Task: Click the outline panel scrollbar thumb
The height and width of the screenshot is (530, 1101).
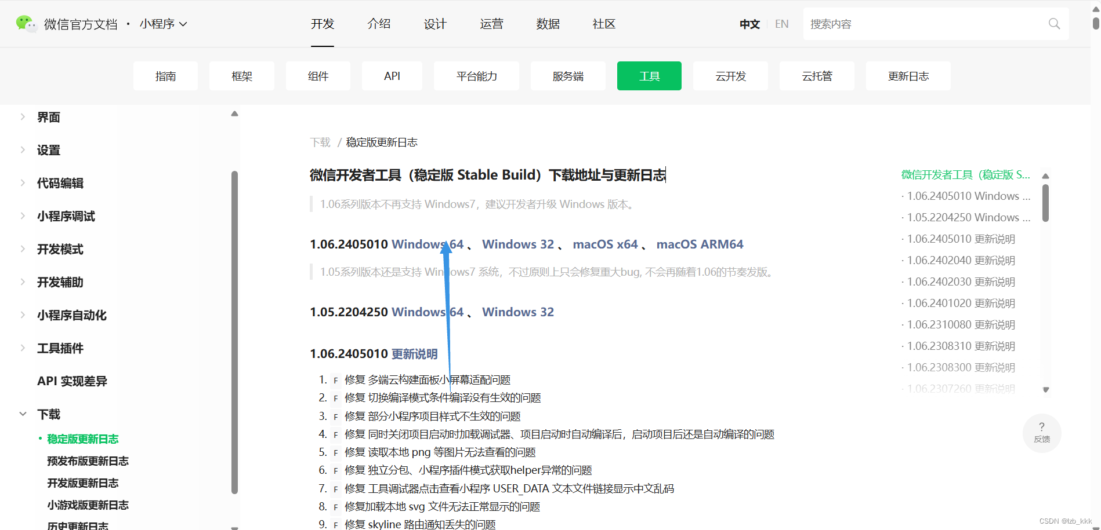Action: pos(1045,203)
